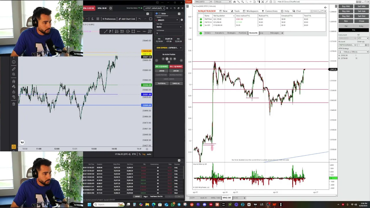
Task: Open the chart templates grid icon
Action: click(x=98, y=19)
